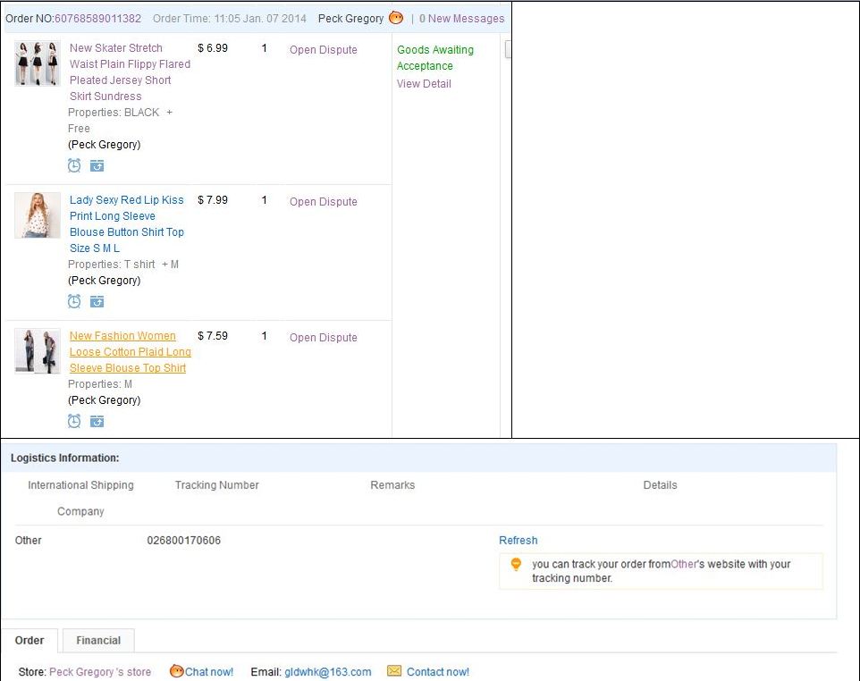Open Dispute for the Plaid Long Sleeve Blouse
860x681 pixels.
pyautogui.click(x=323, y=338)
